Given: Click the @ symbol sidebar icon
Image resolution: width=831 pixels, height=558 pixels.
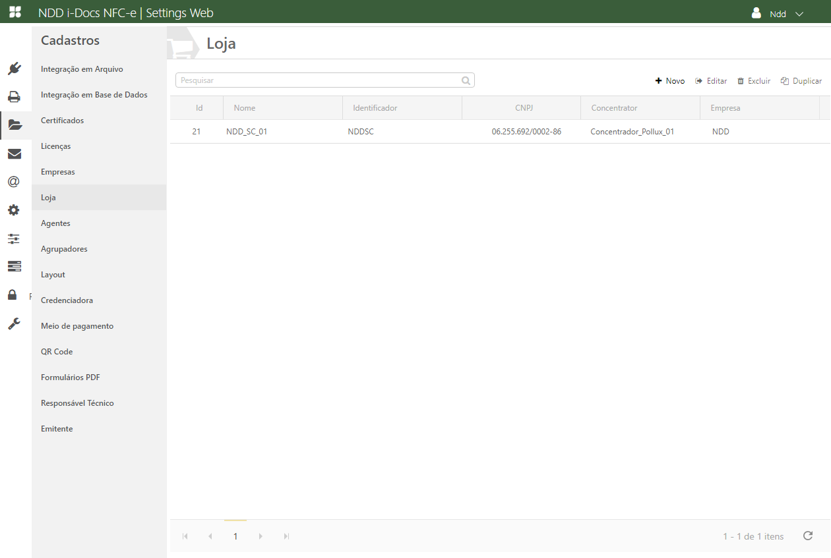Looking at the screenshot, I should [x=14, y=182].
